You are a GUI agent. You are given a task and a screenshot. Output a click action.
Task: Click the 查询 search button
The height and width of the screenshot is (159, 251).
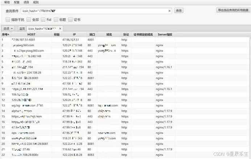[179, 11]
